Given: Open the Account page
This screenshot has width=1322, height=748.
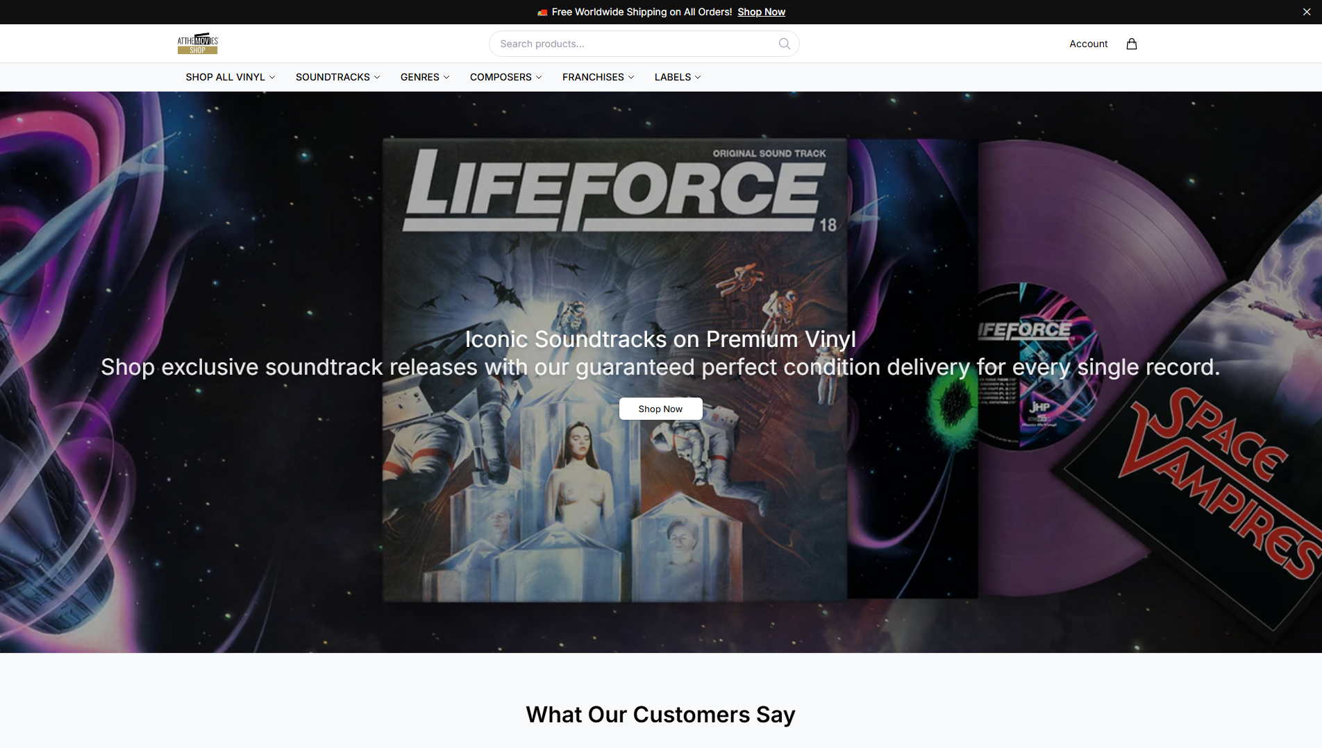Looking at the screenshot, I should (1088, 44).
